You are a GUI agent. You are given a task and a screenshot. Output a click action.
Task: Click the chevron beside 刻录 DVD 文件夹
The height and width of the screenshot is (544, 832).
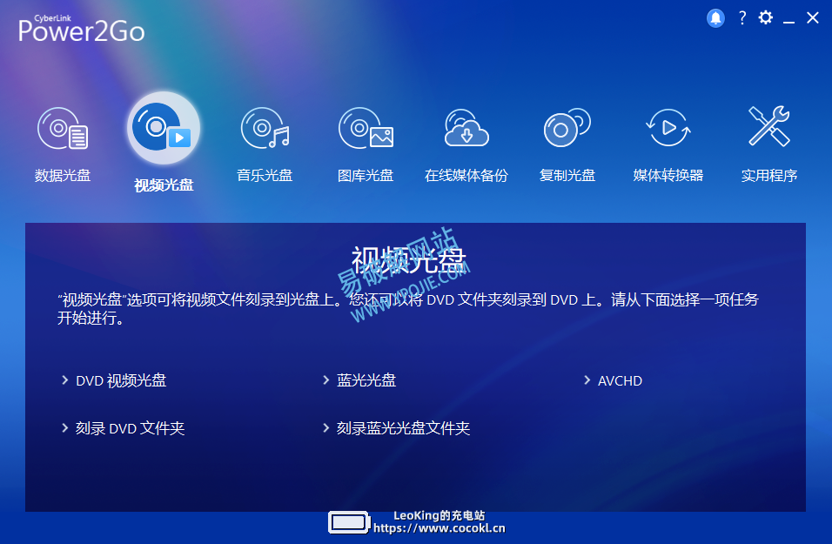pyautogui.click(x=64, y=427)
